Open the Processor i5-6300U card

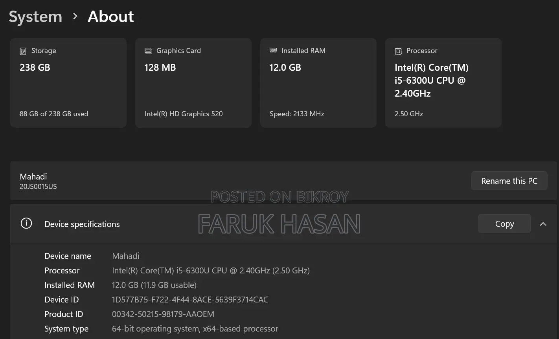[x=443, y=83]
